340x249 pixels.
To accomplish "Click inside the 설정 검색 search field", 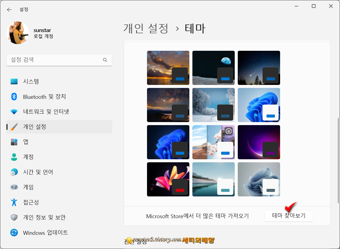I will (x=54, y=60).
